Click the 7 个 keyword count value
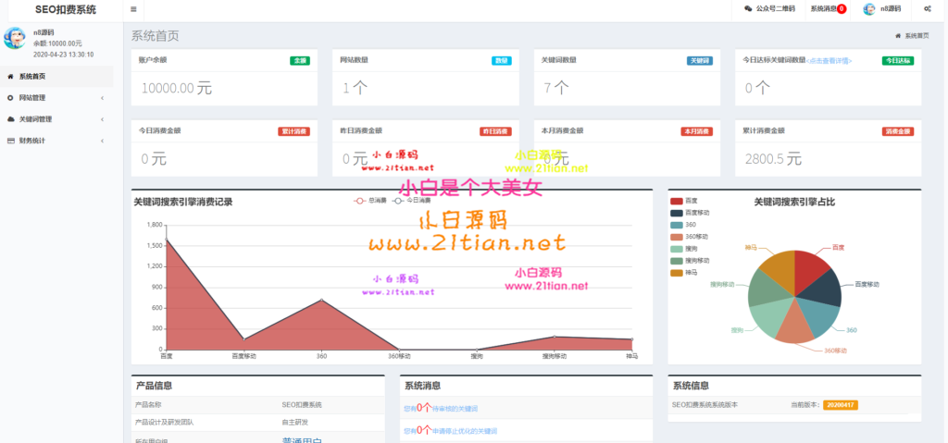Image resolution: width=948 pixels, height=443 pixels. pyautogui.click(x=556, y=88)
